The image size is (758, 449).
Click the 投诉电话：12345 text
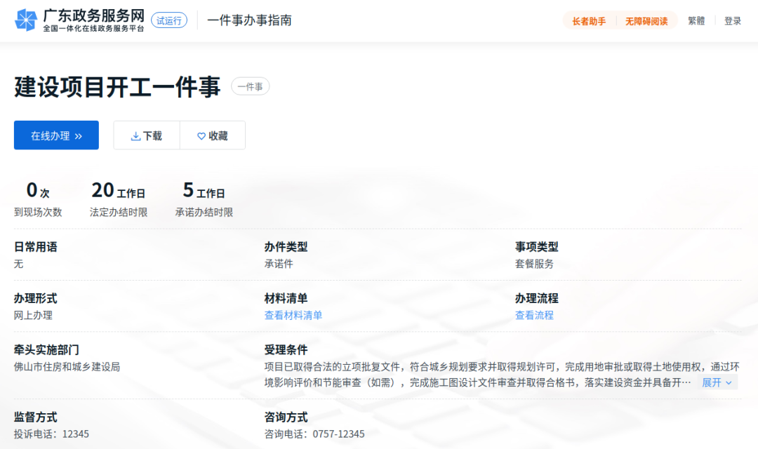tap(51, 434)
